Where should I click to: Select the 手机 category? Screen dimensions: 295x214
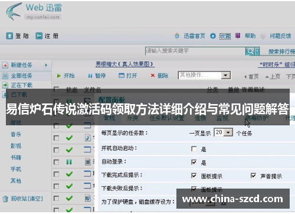[16, 169]
